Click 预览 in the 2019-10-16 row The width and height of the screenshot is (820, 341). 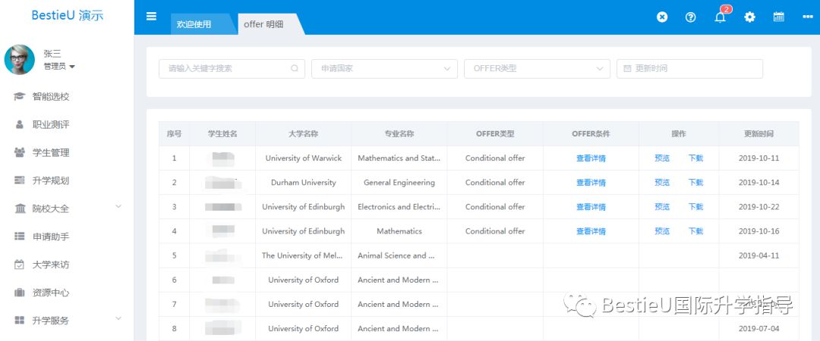click(662, 231)
